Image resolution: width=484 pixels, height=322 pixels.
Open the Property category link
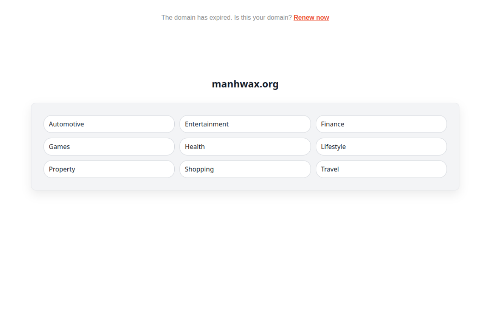pos(109,169)
